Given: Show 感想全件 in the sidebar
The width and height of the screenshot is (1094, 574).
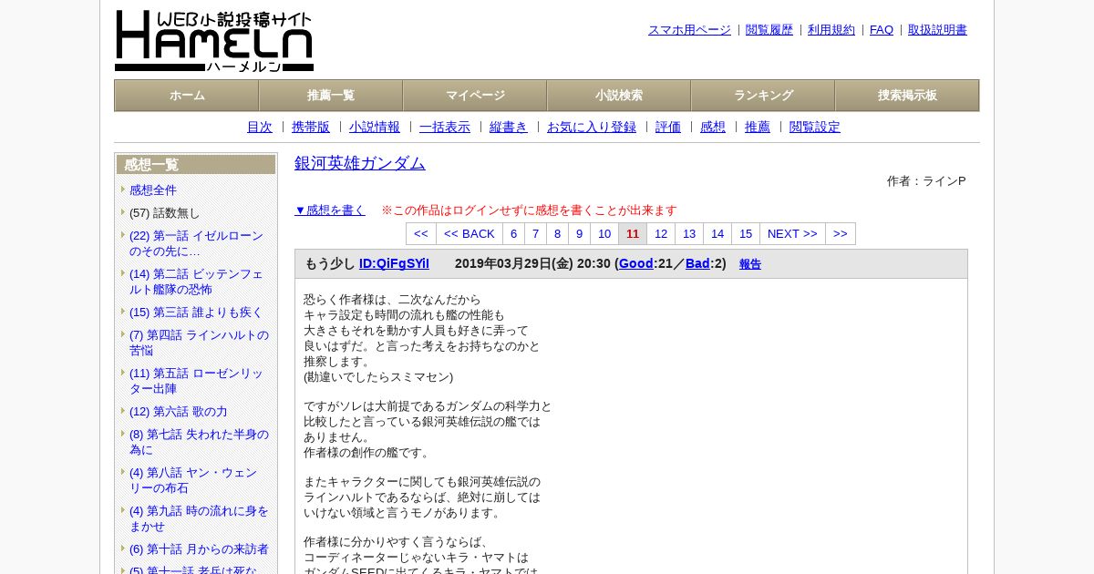Looking at the screenshot, I should (153, 190).
